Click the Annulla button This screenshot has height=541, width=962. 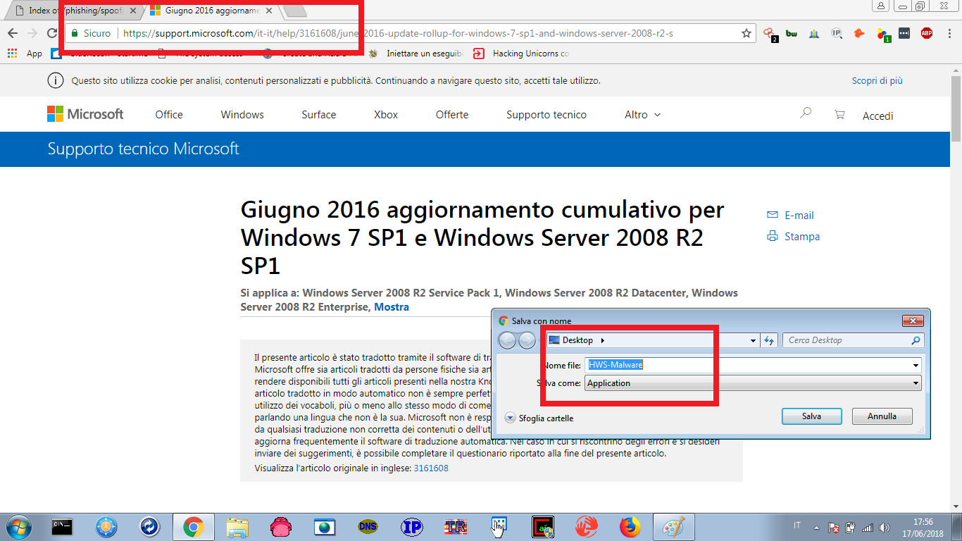coord(882,416)
